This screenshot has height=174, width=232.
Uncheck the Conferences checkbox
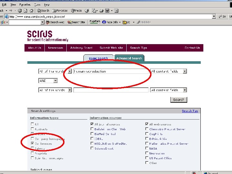pos(32,143)
